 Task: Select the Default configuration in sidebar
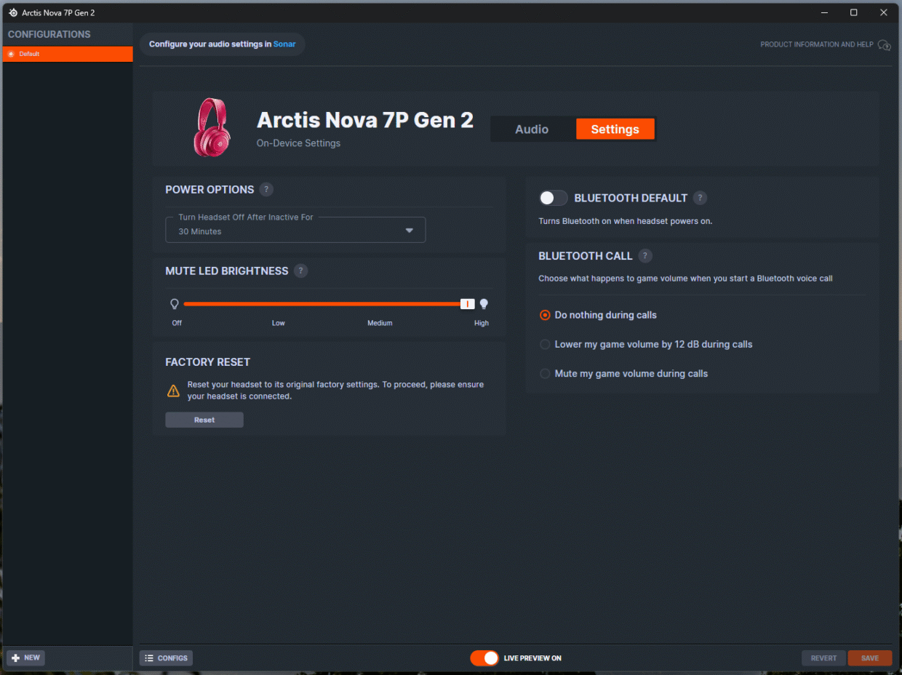pos(68,55)
